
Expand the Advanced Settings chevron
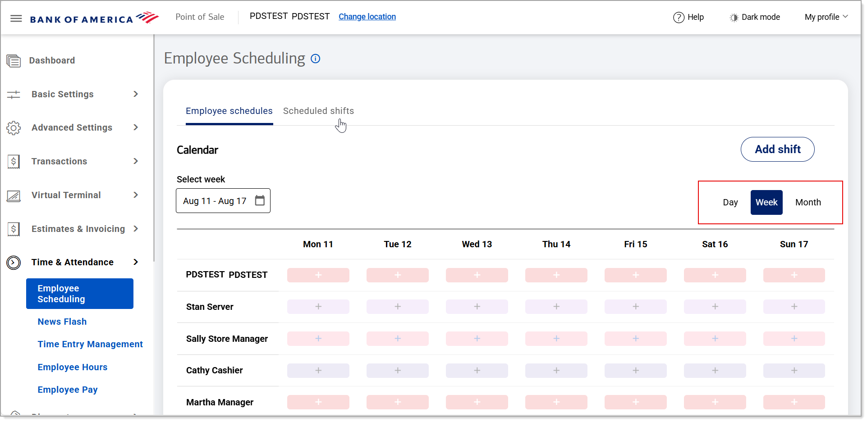136,127
